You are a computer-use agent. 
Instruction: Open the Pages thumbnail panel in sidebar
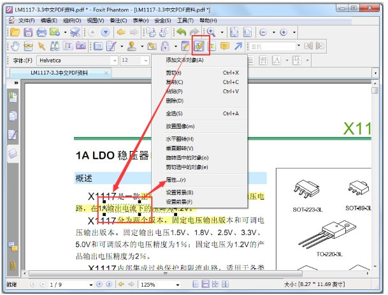(13, 116)
